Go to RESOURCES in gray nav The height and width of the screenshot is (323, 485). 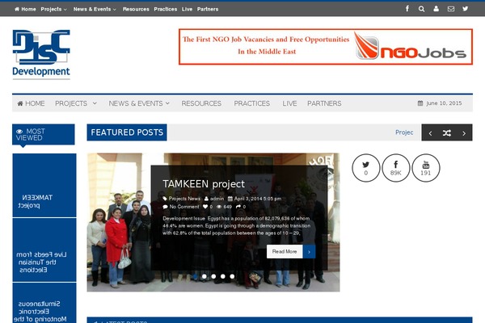pyautogui.click(x=201, y=103)
